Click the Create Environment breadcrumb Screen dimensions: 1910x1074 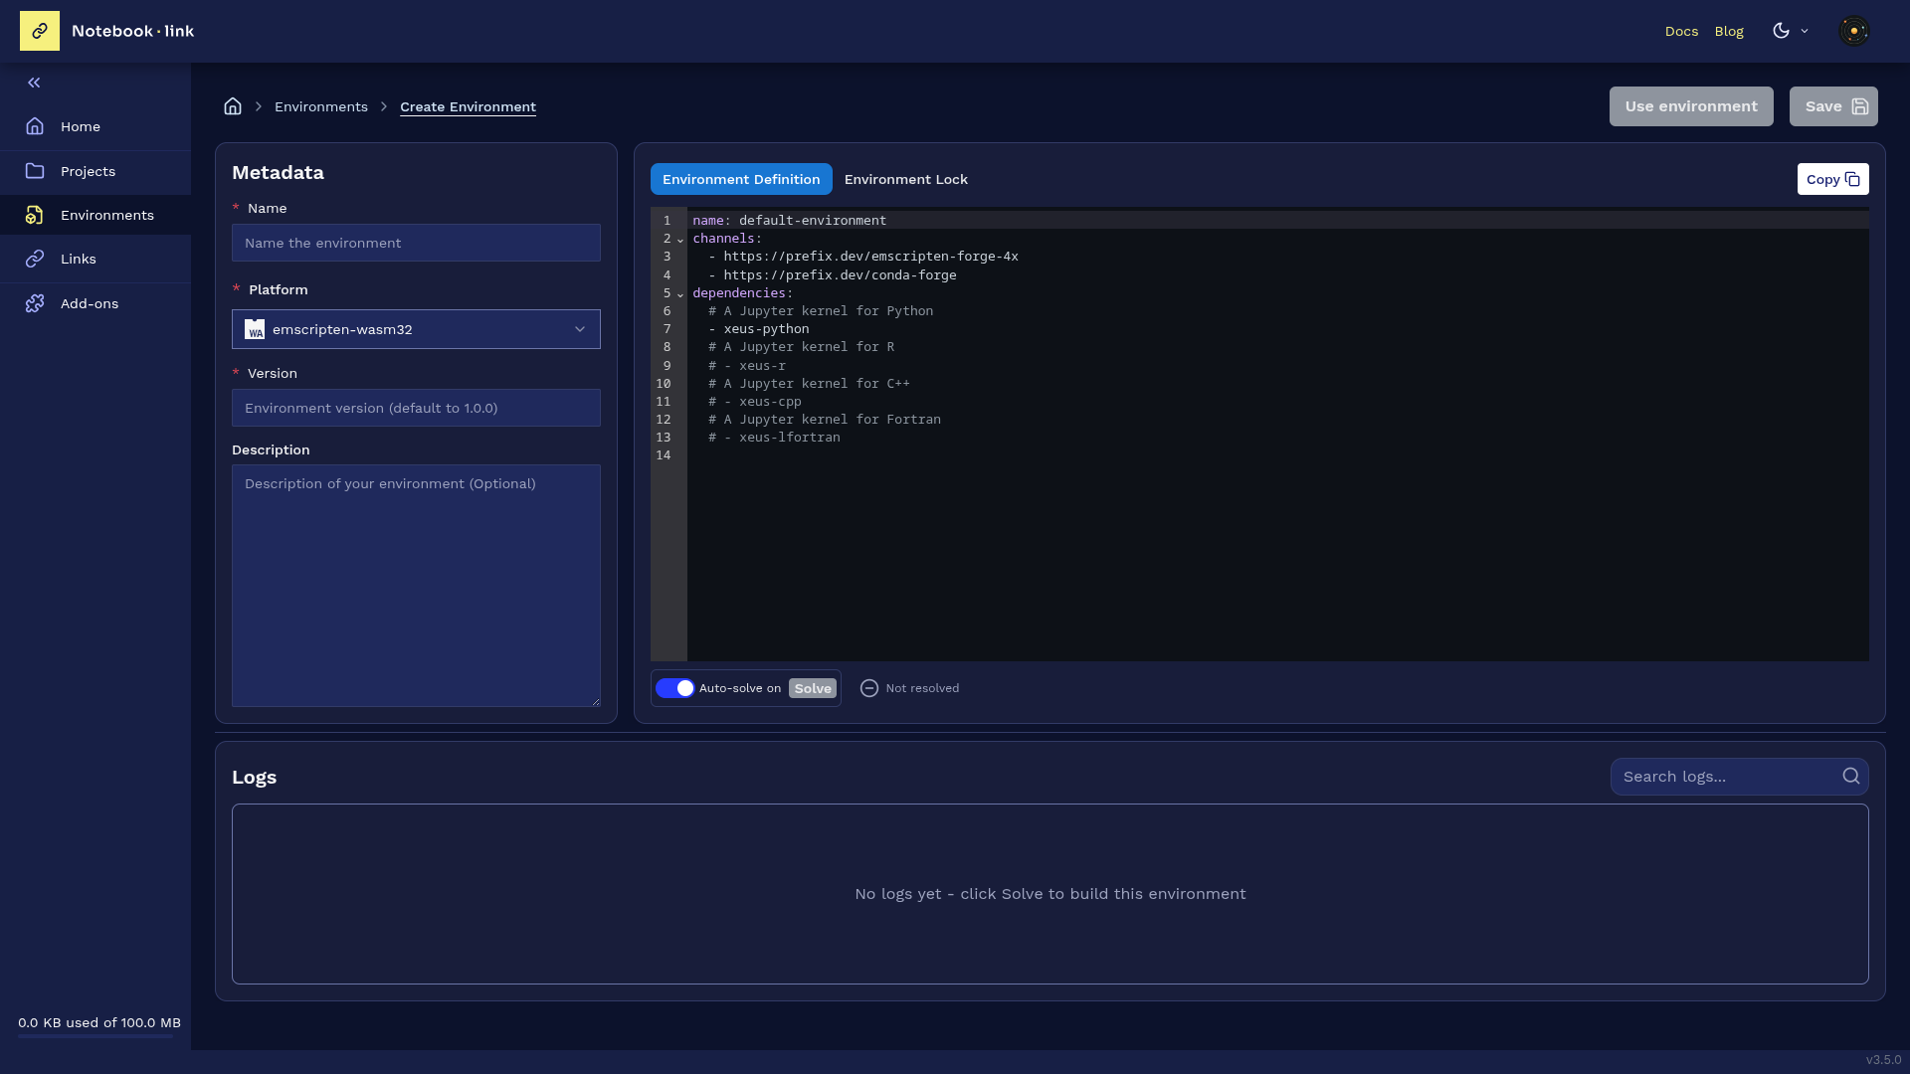click(468, 106)
